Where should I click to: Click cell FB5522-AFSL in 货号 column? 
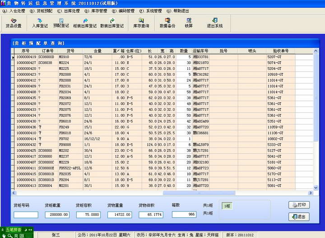pos(70,168)
